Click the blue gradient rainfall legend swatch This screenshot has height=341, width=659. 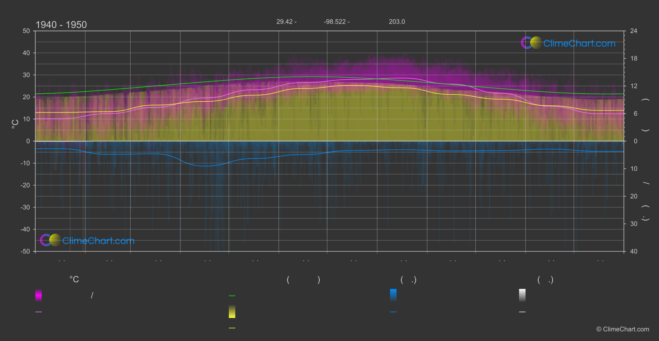coord(393,295)
